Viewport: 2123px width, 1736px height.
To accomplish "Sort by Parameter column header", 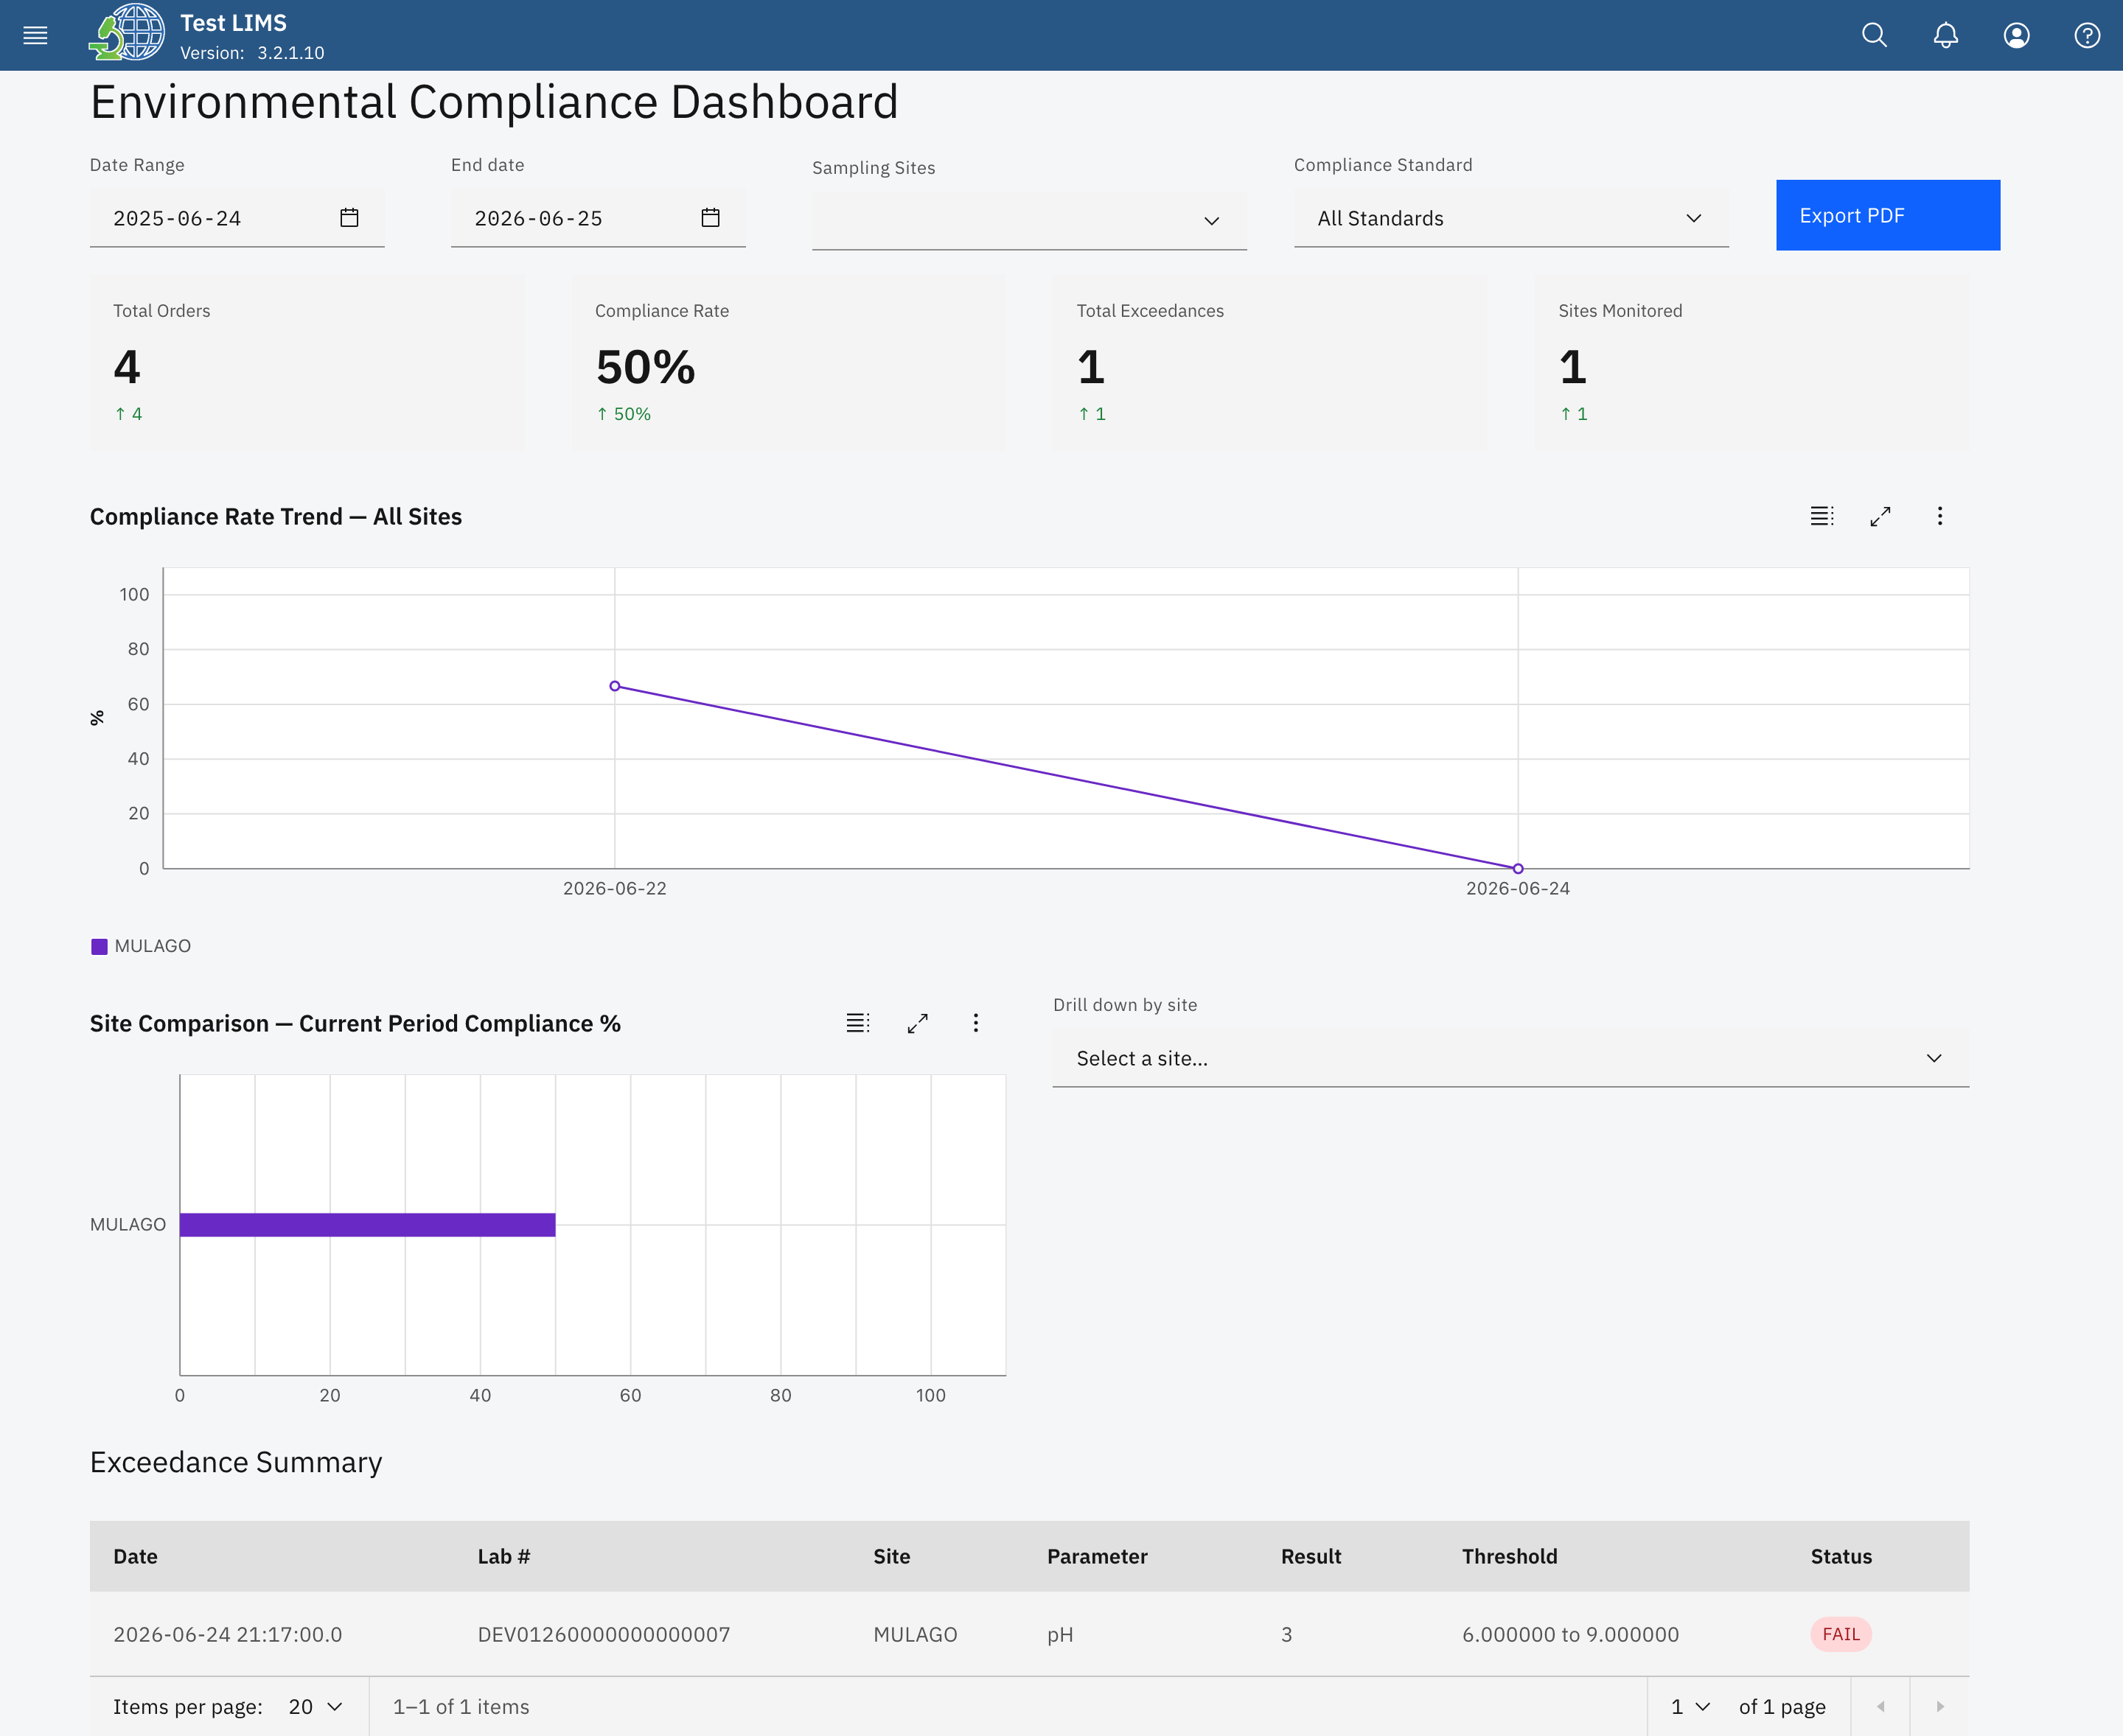I will 1098,1556.
